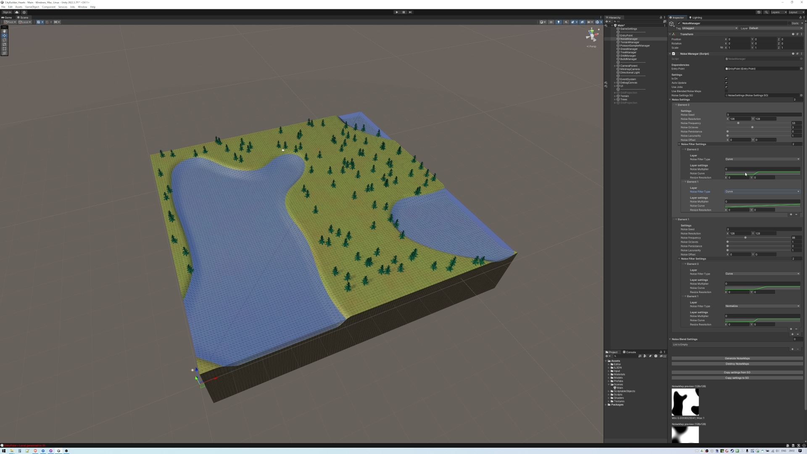This screenshot has width=807, height=454.
Task: Click the Step frame button
Action: point(410,12)
